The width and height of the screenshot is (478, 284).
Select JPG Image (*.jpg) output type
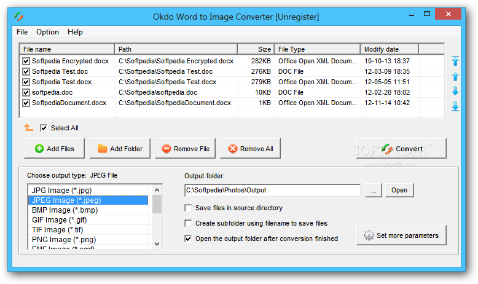tap(88, 191)
